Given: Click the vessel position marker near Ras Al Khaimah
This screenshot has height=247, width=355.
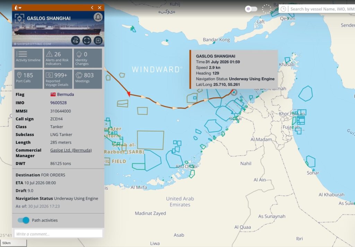Looking at the screenshot, I should point(234,92).
